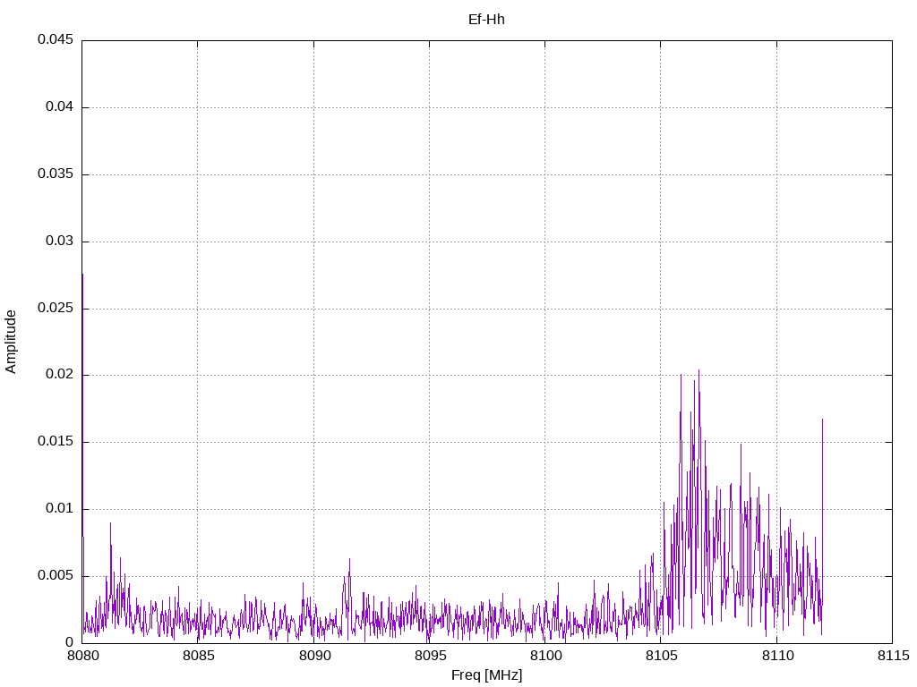The height and width of the screenshot is (687, 917).
Task: Click the 8110 x-axis tick label
Action: pyautogui.click(x=776, y=657)
